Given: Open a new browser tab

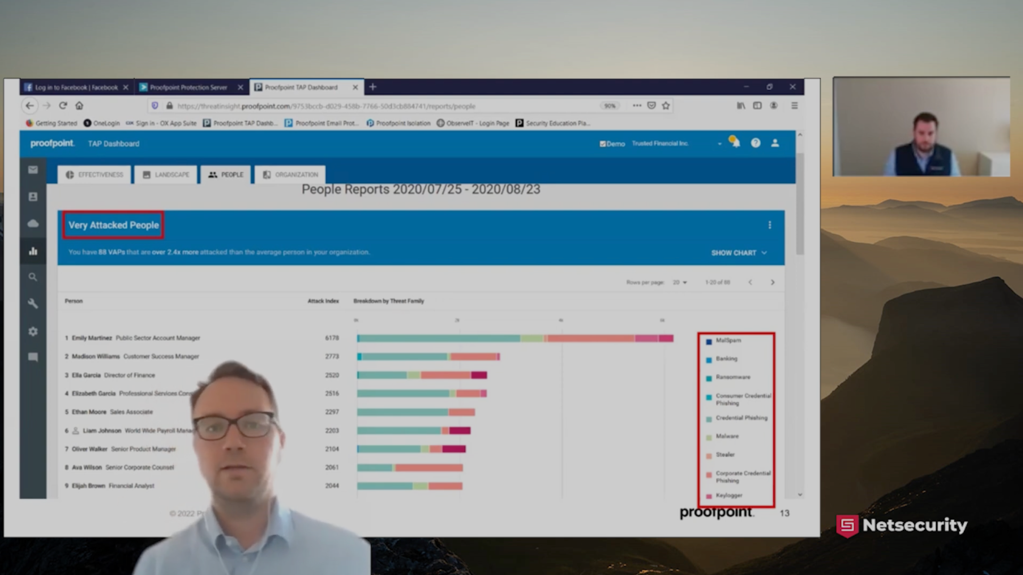Looking at the screenshot, I should pyautogui.click(x=373, y=87).
